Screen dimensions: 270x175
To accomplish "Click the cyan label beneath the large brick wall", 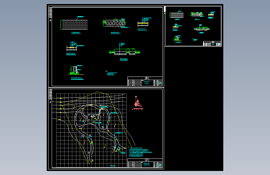I will click(76, 33).
